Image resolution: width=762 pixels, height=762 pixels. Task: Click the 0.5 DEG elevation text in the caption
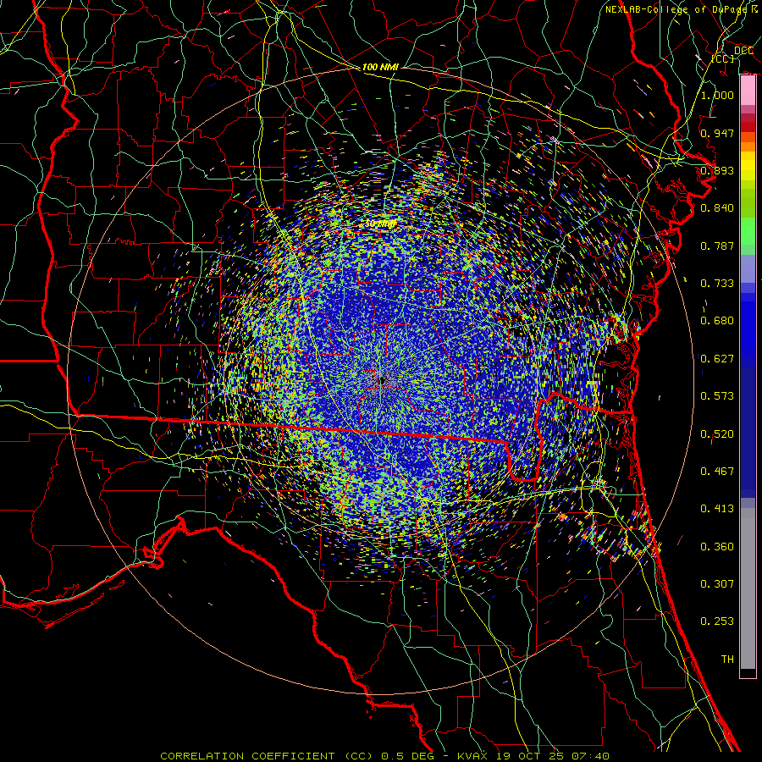(407, 756)
